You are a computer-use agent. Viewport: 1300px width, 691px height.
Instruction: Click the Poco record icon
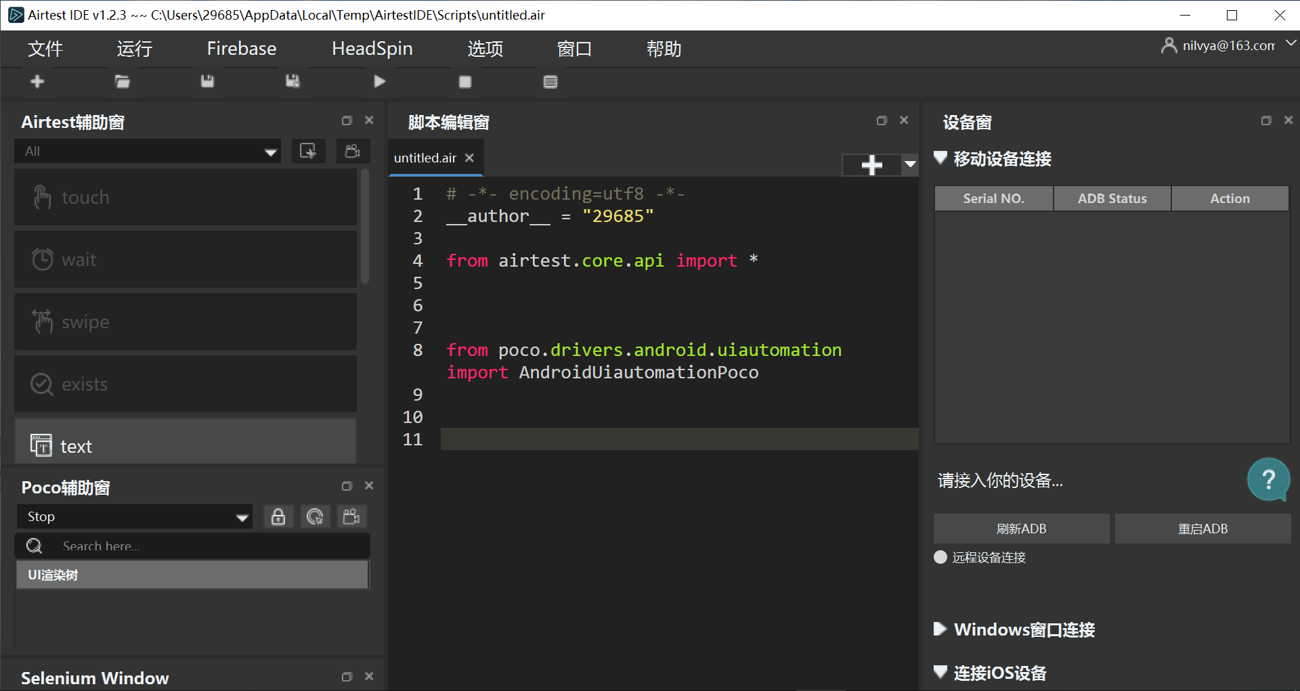tap(351, 517)
